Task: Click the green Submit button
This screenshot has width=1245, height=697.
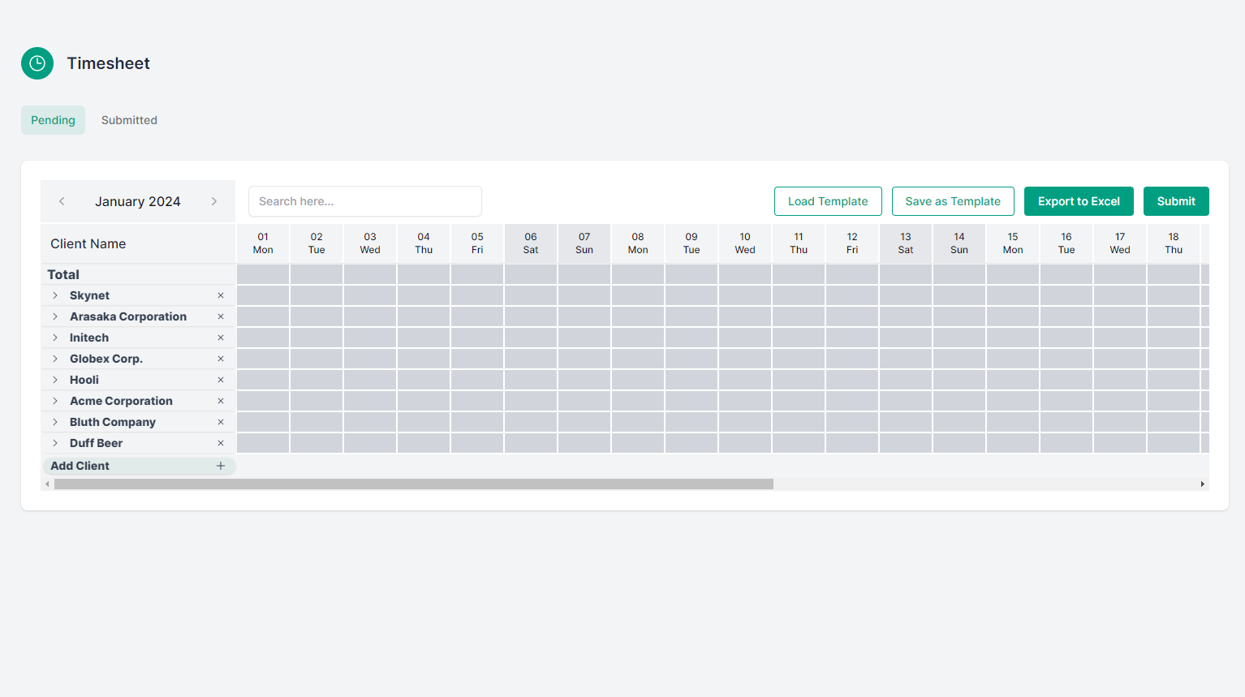Action: click(1176, 201)
